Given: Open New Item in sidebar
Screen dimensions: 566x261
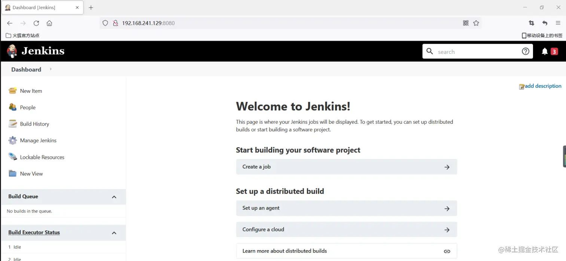Looking at the screenshot, I should (x=31, y=91).
